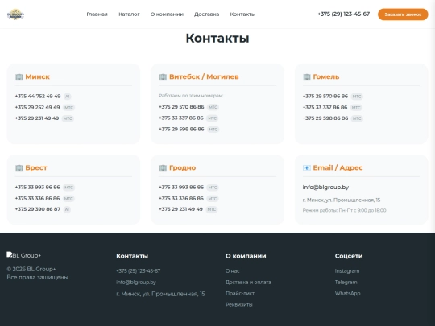The image size is (435, 326).
Task: Select Контакты in the top navigation
Action: (x=242, y=14)
